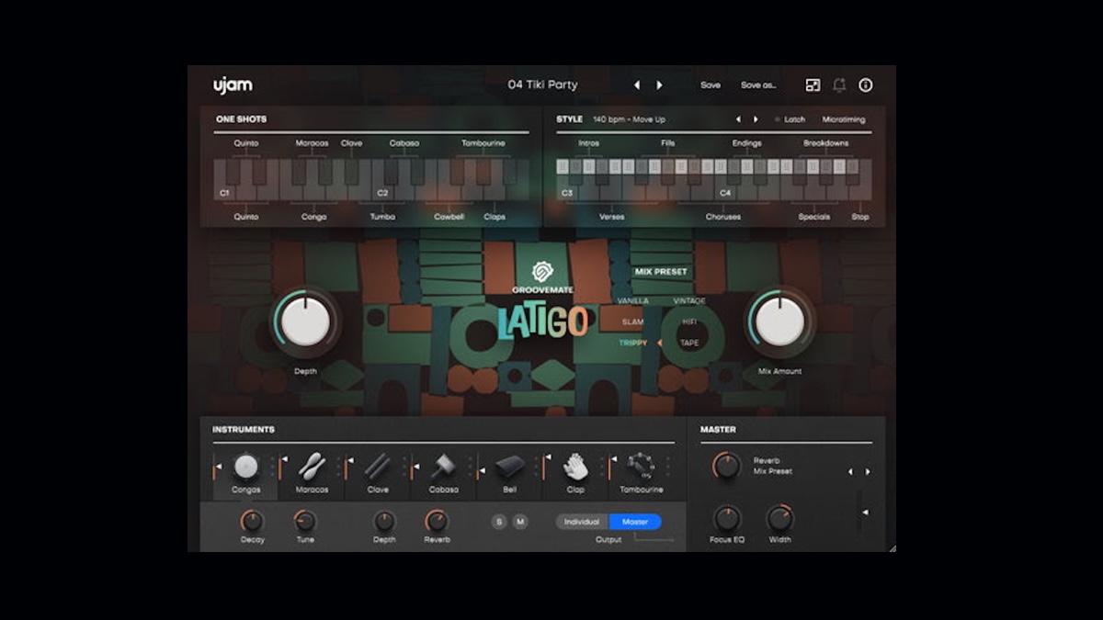1103x620 pixels.
Task: Select the Tambourine instrument icon
Action: [643, 467]
